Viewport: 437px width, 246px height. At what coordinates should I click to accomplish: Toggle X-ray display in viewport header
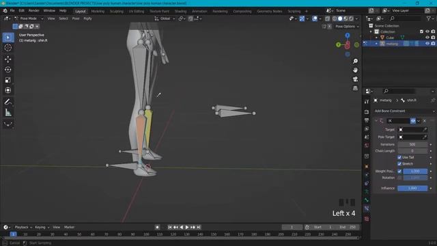tap(328, 18)
